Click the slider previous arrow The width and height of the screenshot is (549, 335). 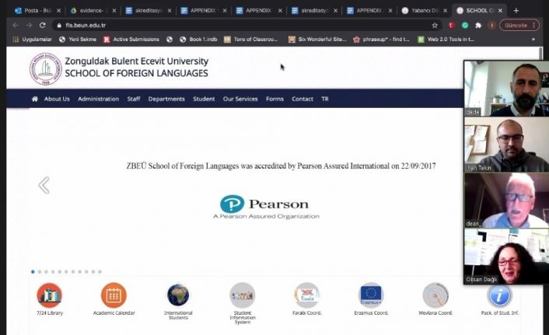click(x=44, y=185)
